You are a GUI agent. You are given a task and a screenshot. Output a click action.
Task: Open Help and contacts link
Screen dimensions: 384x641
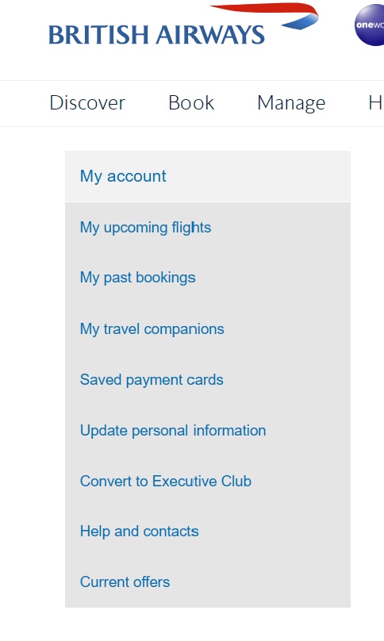click(140, 532)
